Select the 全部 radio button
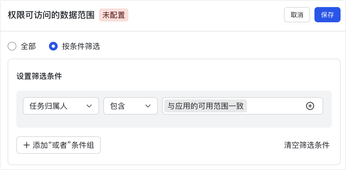 [12, 46]
